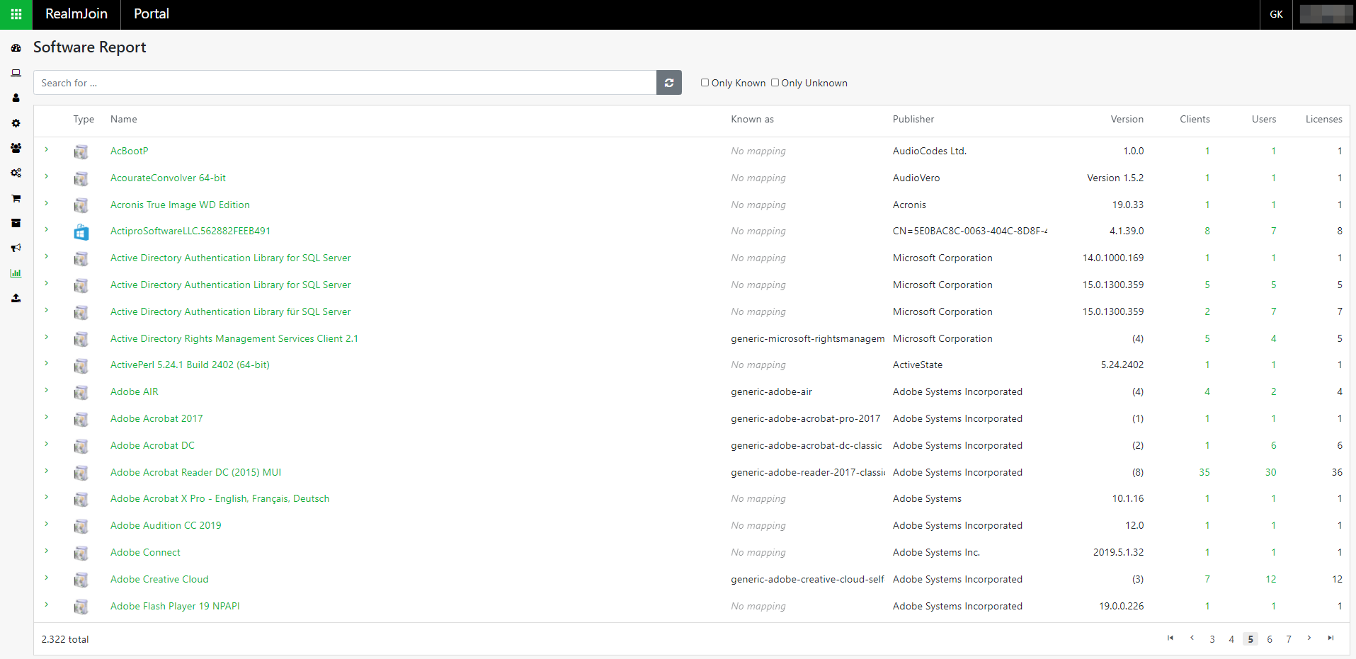Open the Adobe Acrobat DC link
Viewport: 1356px width, 659px height.
152,445
